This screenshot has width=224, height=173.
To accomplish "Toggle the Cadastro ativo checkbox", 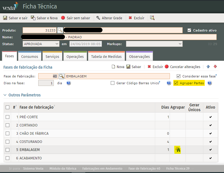I will (189, 30).
